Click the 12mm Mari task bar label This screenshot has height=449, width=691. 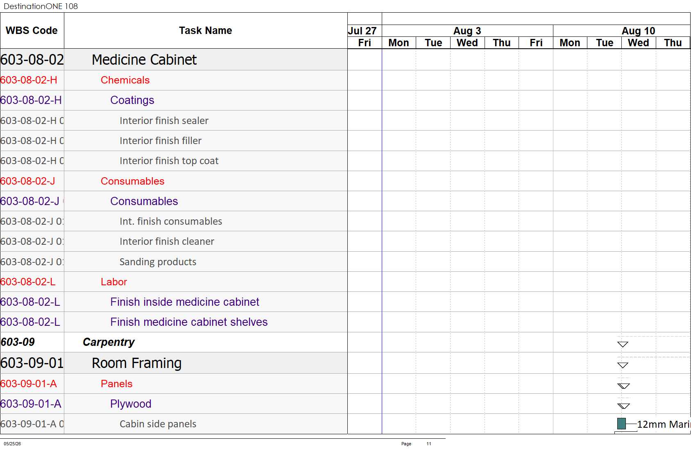point(664,424)
